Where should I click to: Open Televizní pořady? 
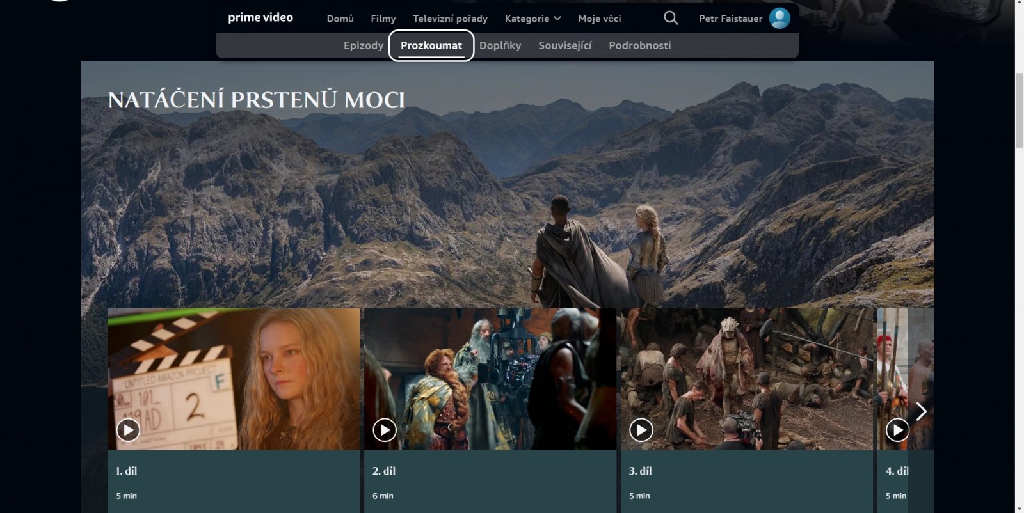click(x=450, y=19)
